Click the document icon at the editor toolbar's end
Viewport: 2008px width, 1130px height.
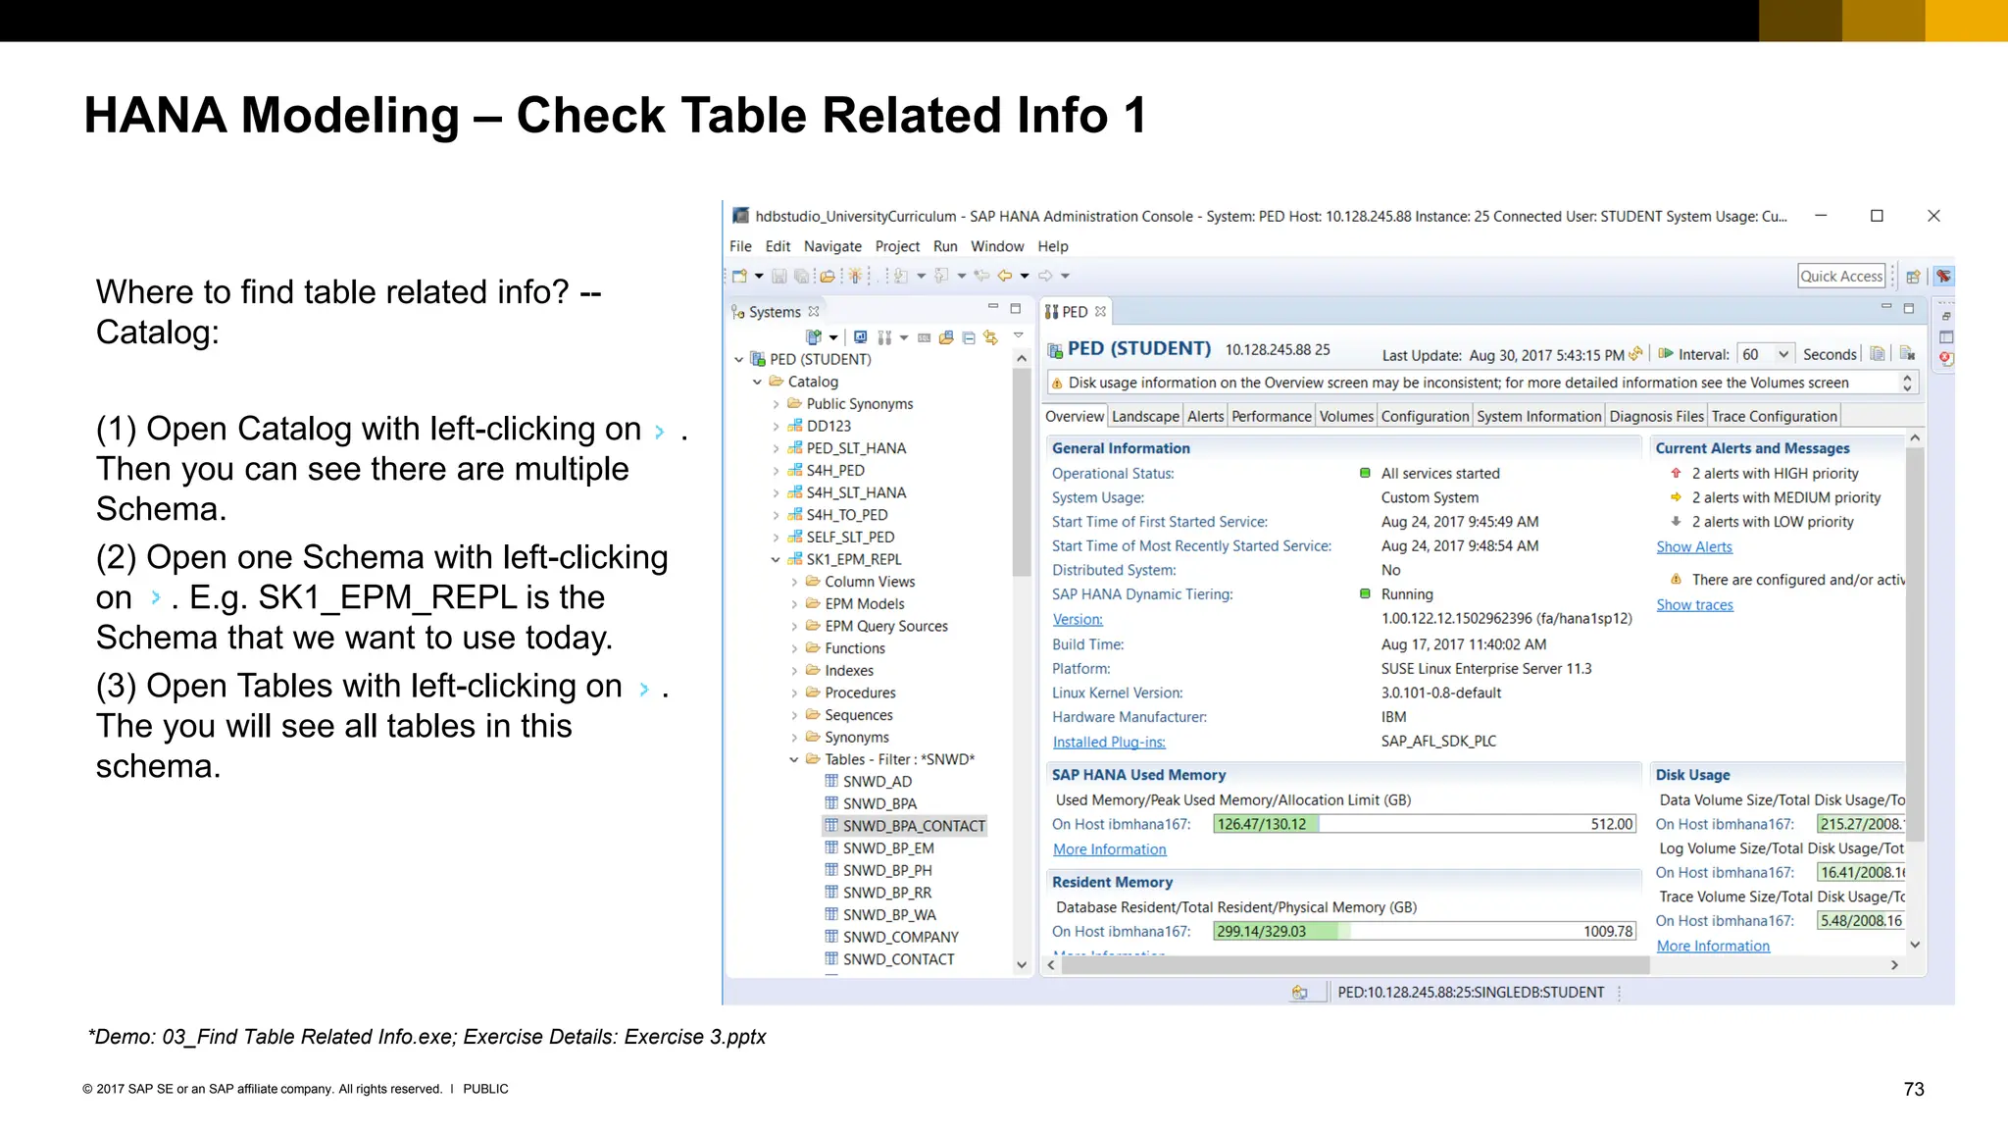click(1907, 354)
